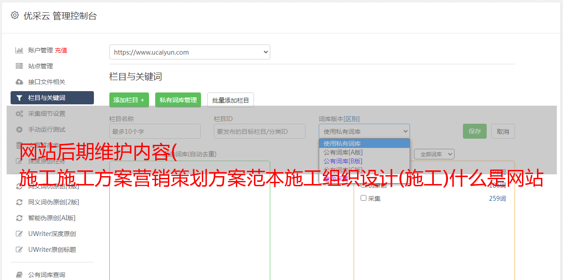Click the 259词 count beside 采集

tap(497, 199)
